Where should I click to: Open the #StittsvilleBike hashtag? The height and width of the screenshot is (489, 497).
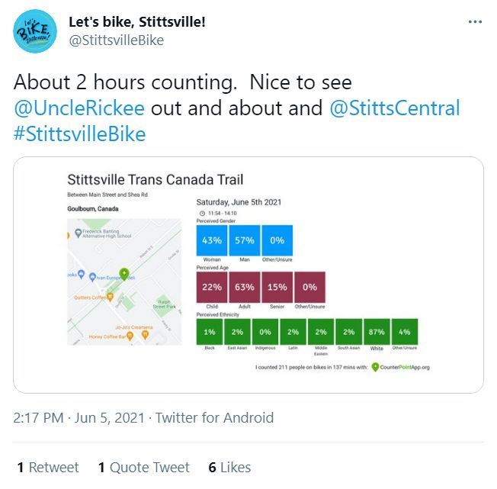(79, 134)
